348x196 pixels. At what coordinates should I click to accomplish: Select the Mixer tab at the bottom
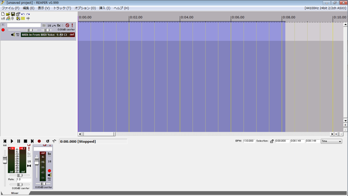click(15, 193)
